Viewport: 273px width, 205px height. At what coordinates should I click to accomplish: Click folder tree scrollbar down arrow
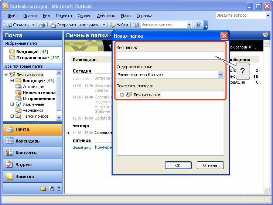click(59, 118)
